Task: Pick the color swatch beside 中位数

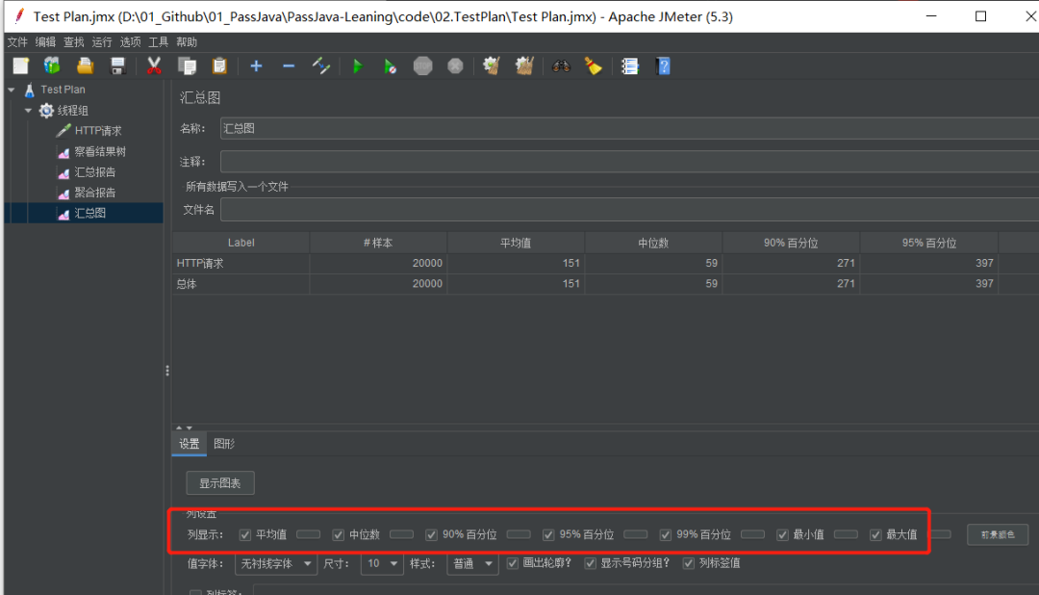Action: (x=401, y=534)
